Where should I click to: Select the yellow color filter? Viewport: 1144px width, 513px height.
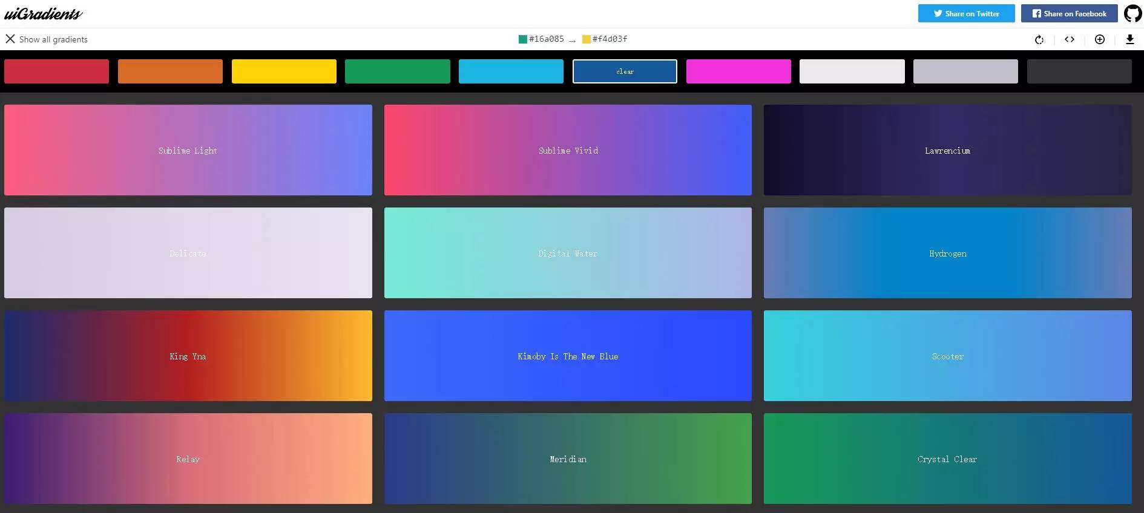pyautogui.click(x=284, y=71)
